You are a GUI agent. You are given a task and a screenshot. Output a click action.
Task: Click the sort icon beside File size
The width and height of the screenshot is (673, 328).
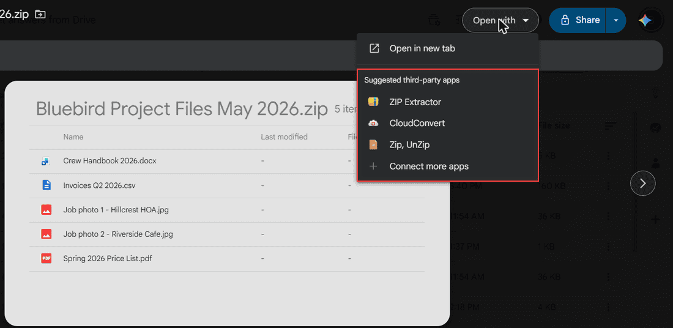coord(610,126)
